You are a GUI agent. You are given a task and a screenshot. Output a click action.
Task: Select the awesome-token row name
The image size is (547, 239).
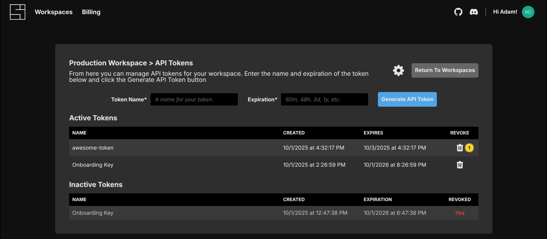93,148
